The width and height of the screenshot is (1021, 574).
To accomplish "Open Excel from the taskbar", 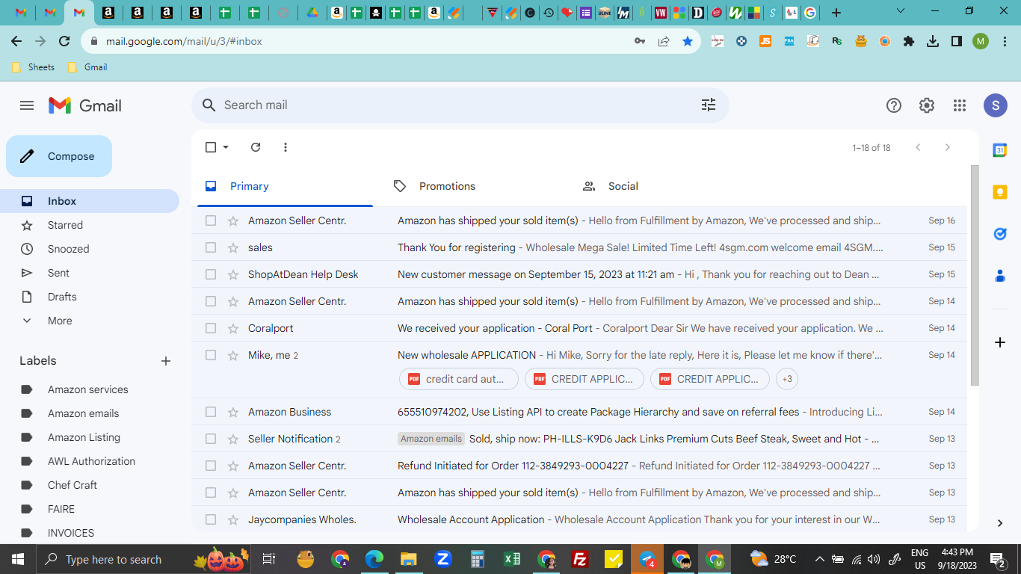I will point(512,559).
